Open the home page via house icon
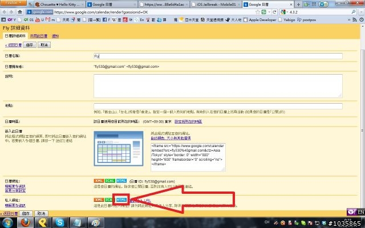365x228 pixels. [20, 12]
